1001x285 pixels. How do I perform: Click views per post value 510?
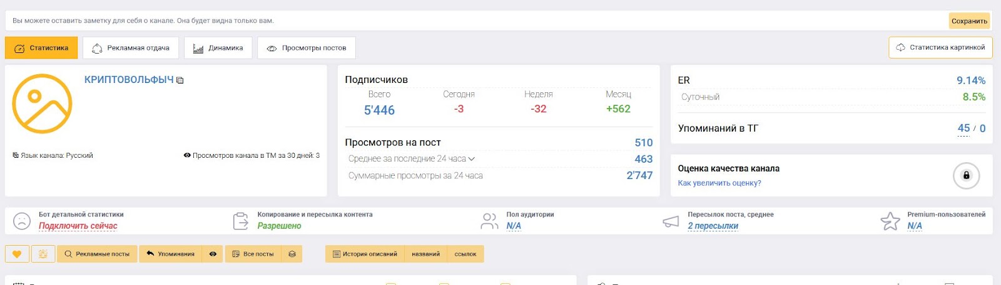tap(644, 143)
